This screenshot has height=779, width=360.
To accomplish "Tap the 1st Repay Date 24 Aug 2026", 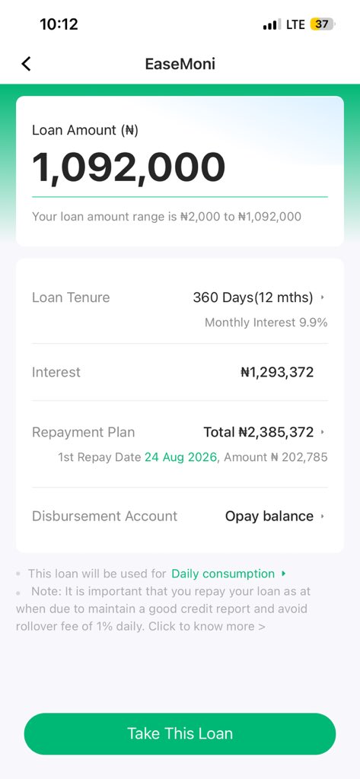I will click(180, 457).
